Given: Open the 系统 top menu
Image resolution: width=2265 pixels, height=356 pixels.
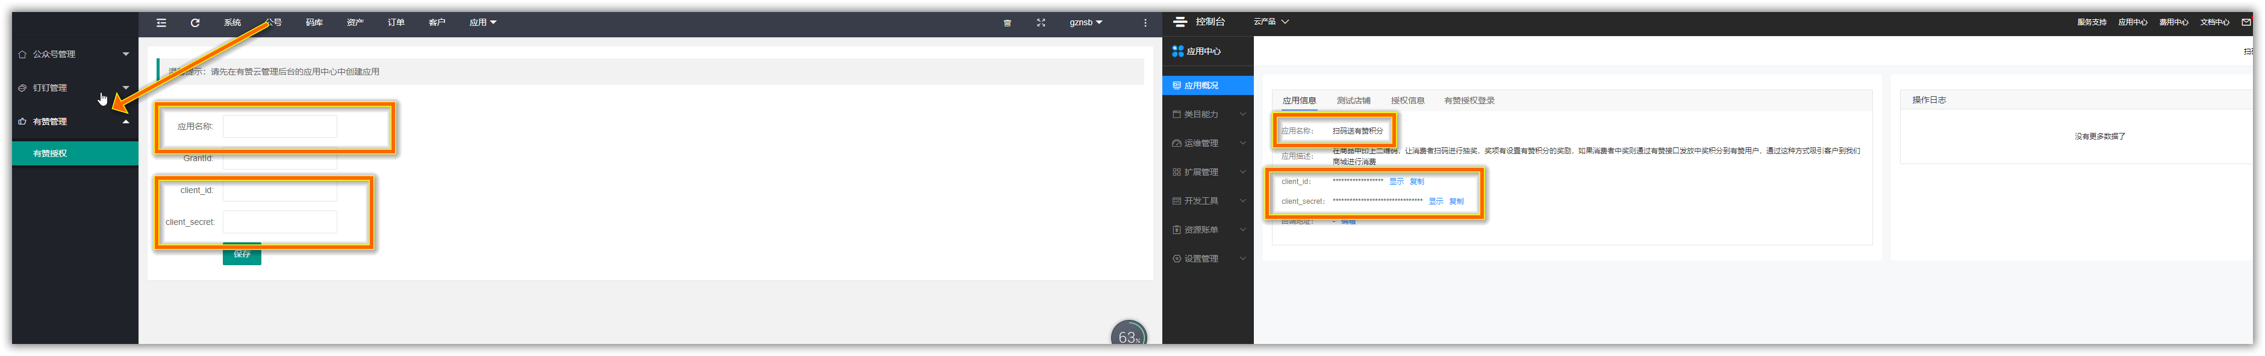Looking at the screenshot, I should point(232,23).
